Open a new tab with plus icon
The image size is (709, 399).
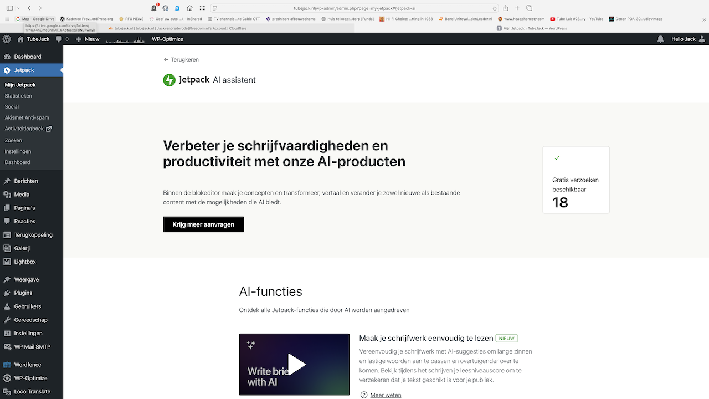pyautogui.click(x=517, y=8)
